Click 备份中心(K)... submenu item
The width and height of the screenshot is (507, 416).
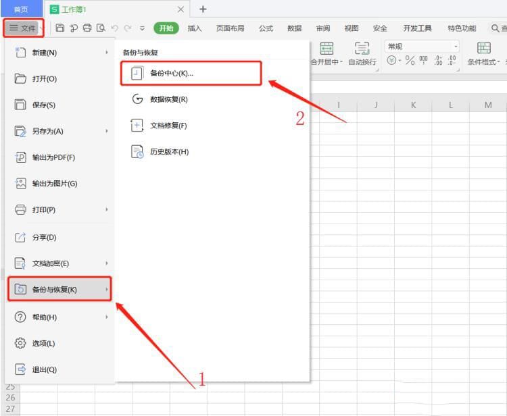pos(191,74)
